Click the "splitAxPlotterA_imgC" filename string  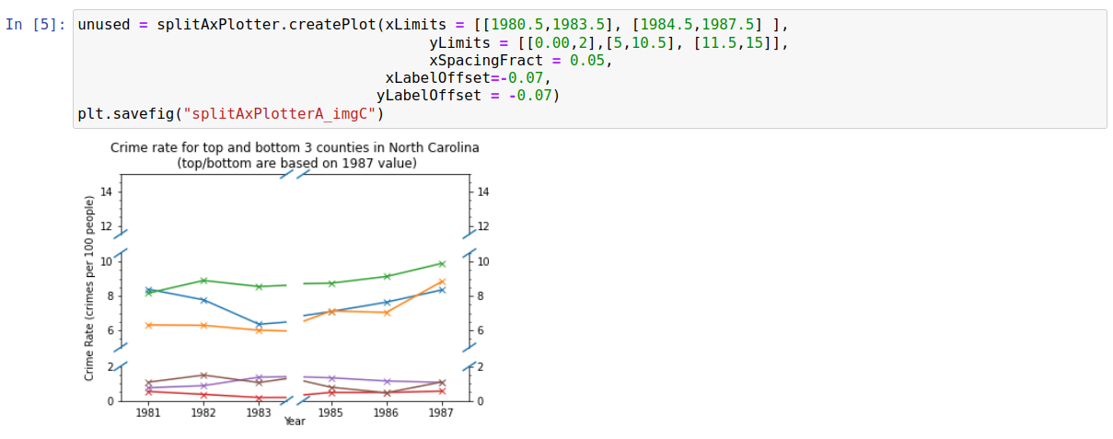pos(279,114)
